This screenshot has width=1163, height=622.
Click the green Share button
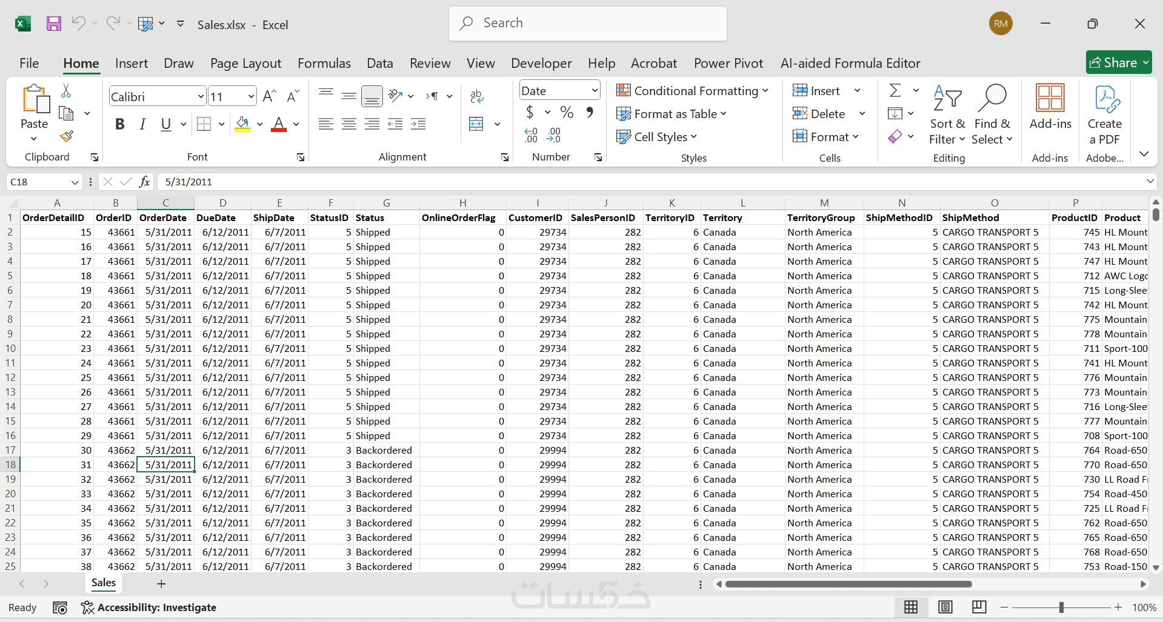tap(1113, 62)
